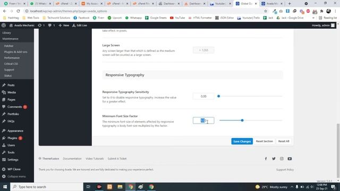Go to Pages in the sidebar
This screenshot has width=340, height=191.
(11, 100)
